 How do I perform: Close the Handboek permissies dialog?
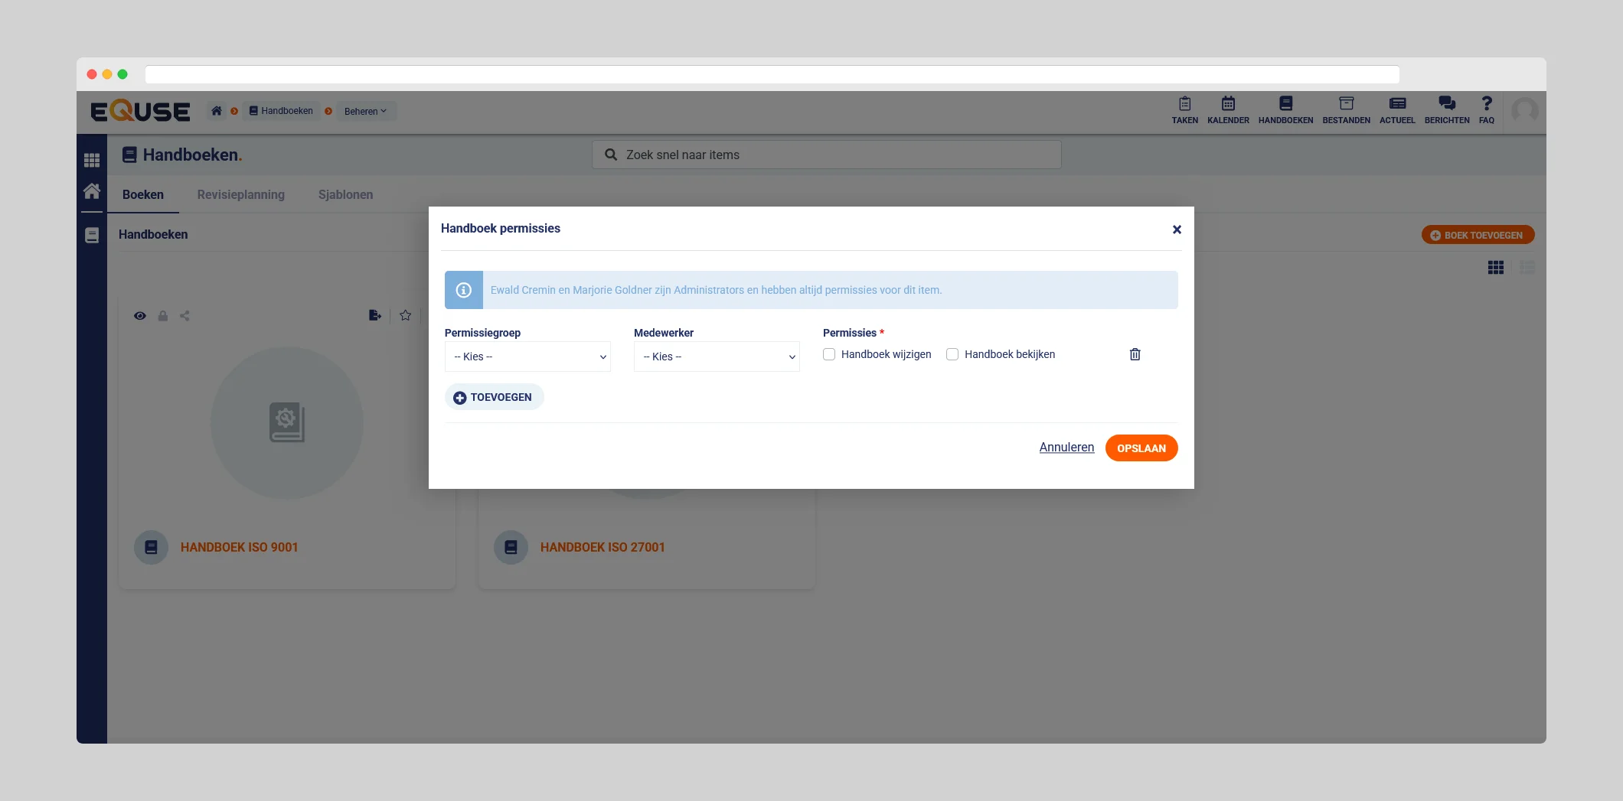[x=1177, y=230]
